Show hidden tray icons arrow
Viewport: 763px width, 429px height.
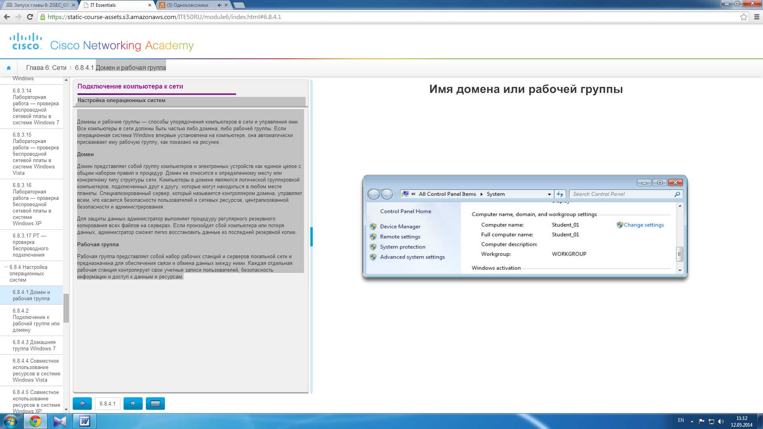click(692, 421)
